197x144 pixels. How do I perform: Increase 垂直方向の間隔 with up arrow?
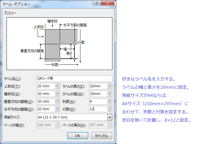pyautogui.click(x=57, y=100)
